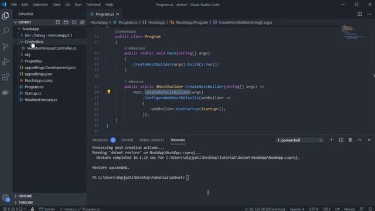Open the Go menu
Screen dimensions: 375x211
point(68,5)
